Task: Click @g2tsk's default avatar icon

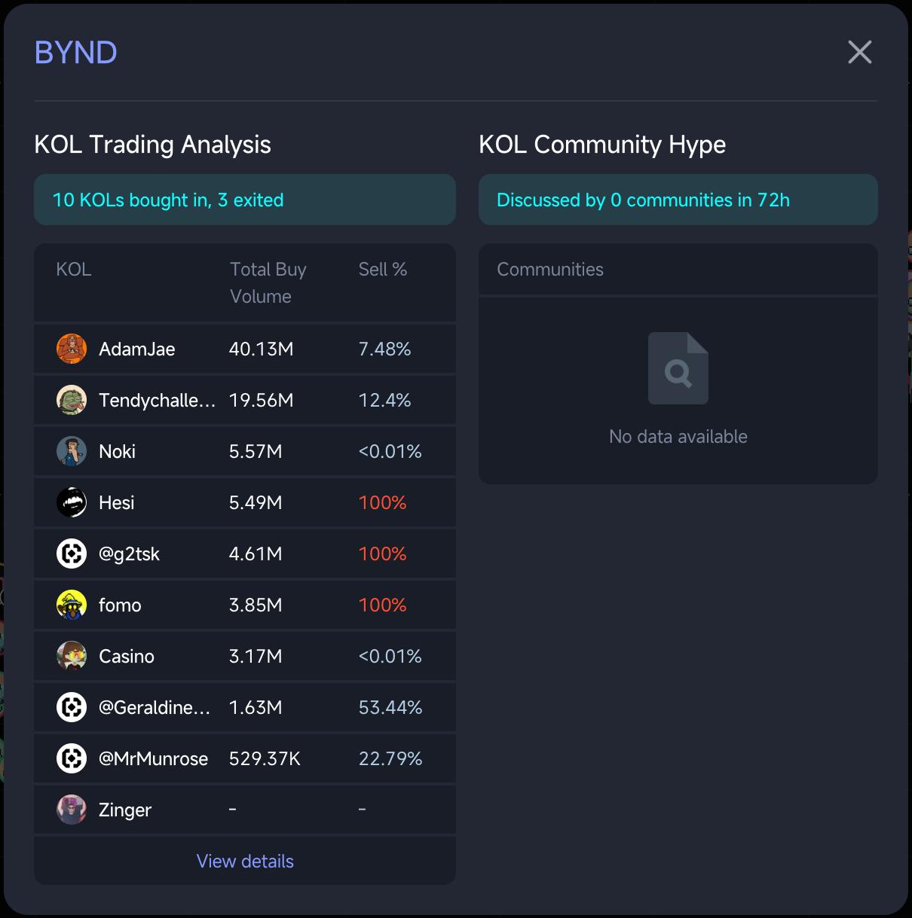Action: tap(72, 554)
